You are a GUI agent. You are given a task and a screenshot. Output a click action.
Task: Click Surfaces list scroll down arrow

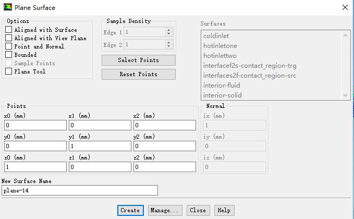[345, 95]
